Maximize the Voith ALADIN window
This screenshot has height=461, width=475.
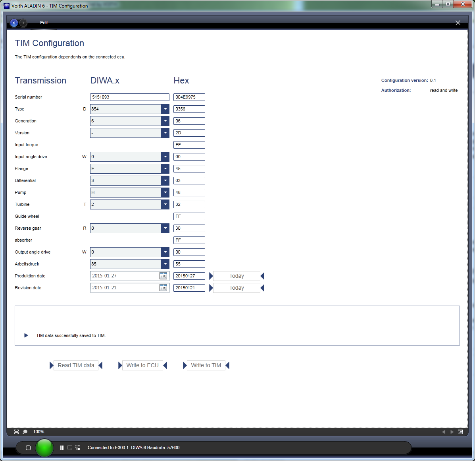448,4
